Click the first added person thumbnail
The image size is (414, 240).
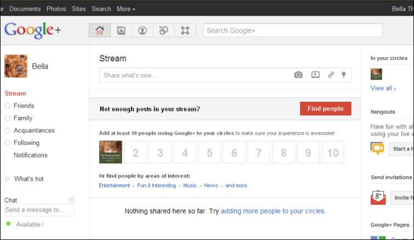111,152
